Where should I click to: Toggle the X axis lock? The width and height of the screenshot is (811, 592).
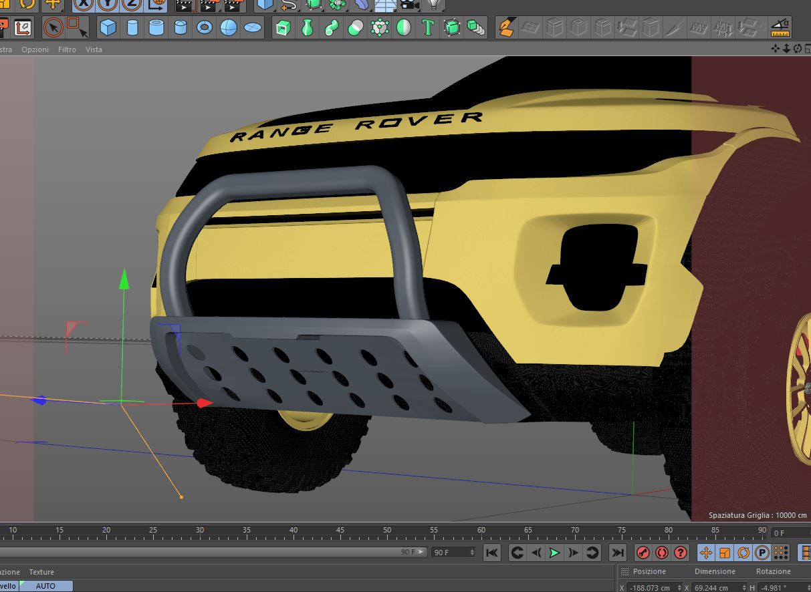click(84, 5)
